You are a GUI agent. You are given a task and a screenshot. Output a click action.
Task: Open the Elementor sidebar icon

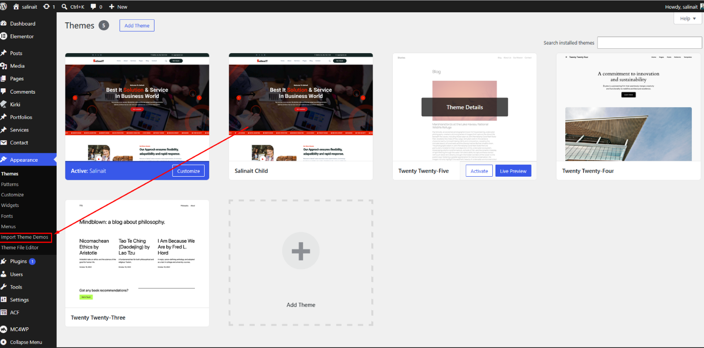coord(4,36)
